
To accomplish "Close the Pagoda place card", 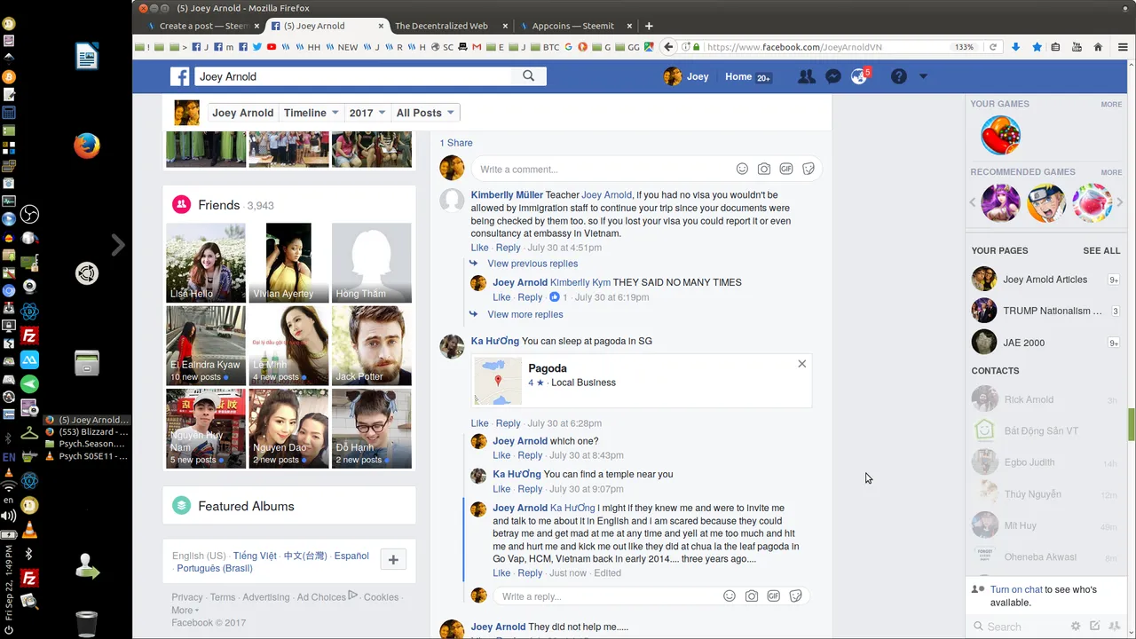I will coord(802,364).
